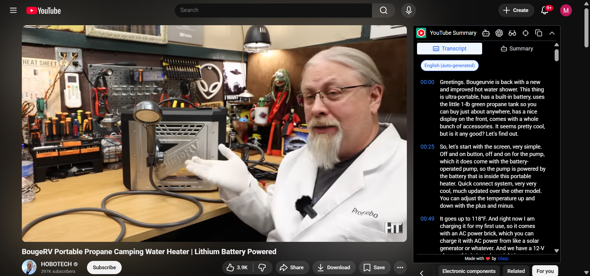Open the YouTube hamburger guide menu
The width and height of the screenshot is (590, 276).
point(13,10)
